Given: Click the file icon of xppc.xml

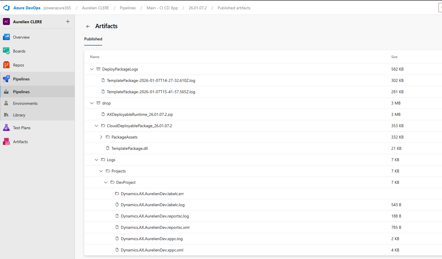Looking at the screenshot, I should tap(117, 250).
